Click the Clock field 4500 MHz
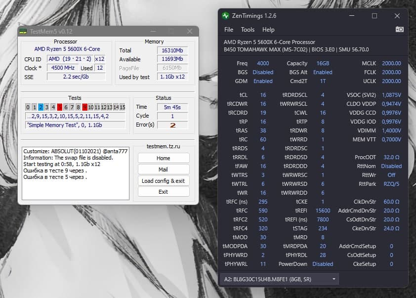 (63, 68)
